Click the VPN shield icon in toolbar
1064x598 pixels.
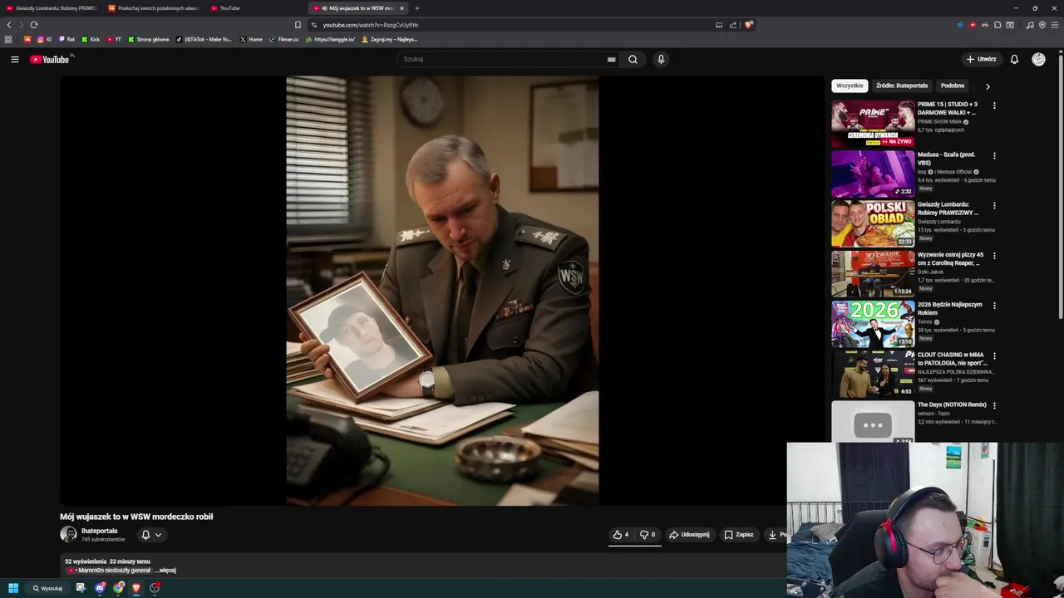coord(1042,25)
